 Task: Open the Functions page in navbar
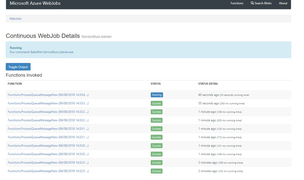237,3
